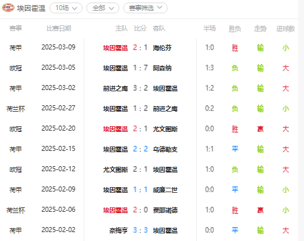Click the PSV Eindhoven team logo
The image size is (304, 241).
[x=8, y=8]
